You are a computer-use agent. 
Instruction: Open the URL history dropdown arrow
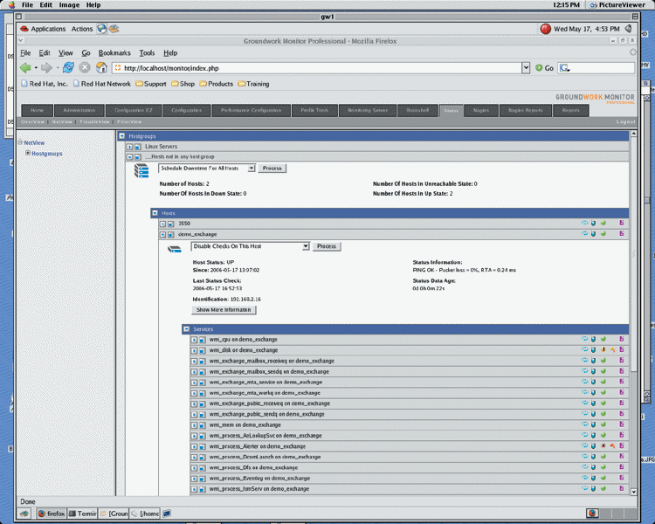526,68
